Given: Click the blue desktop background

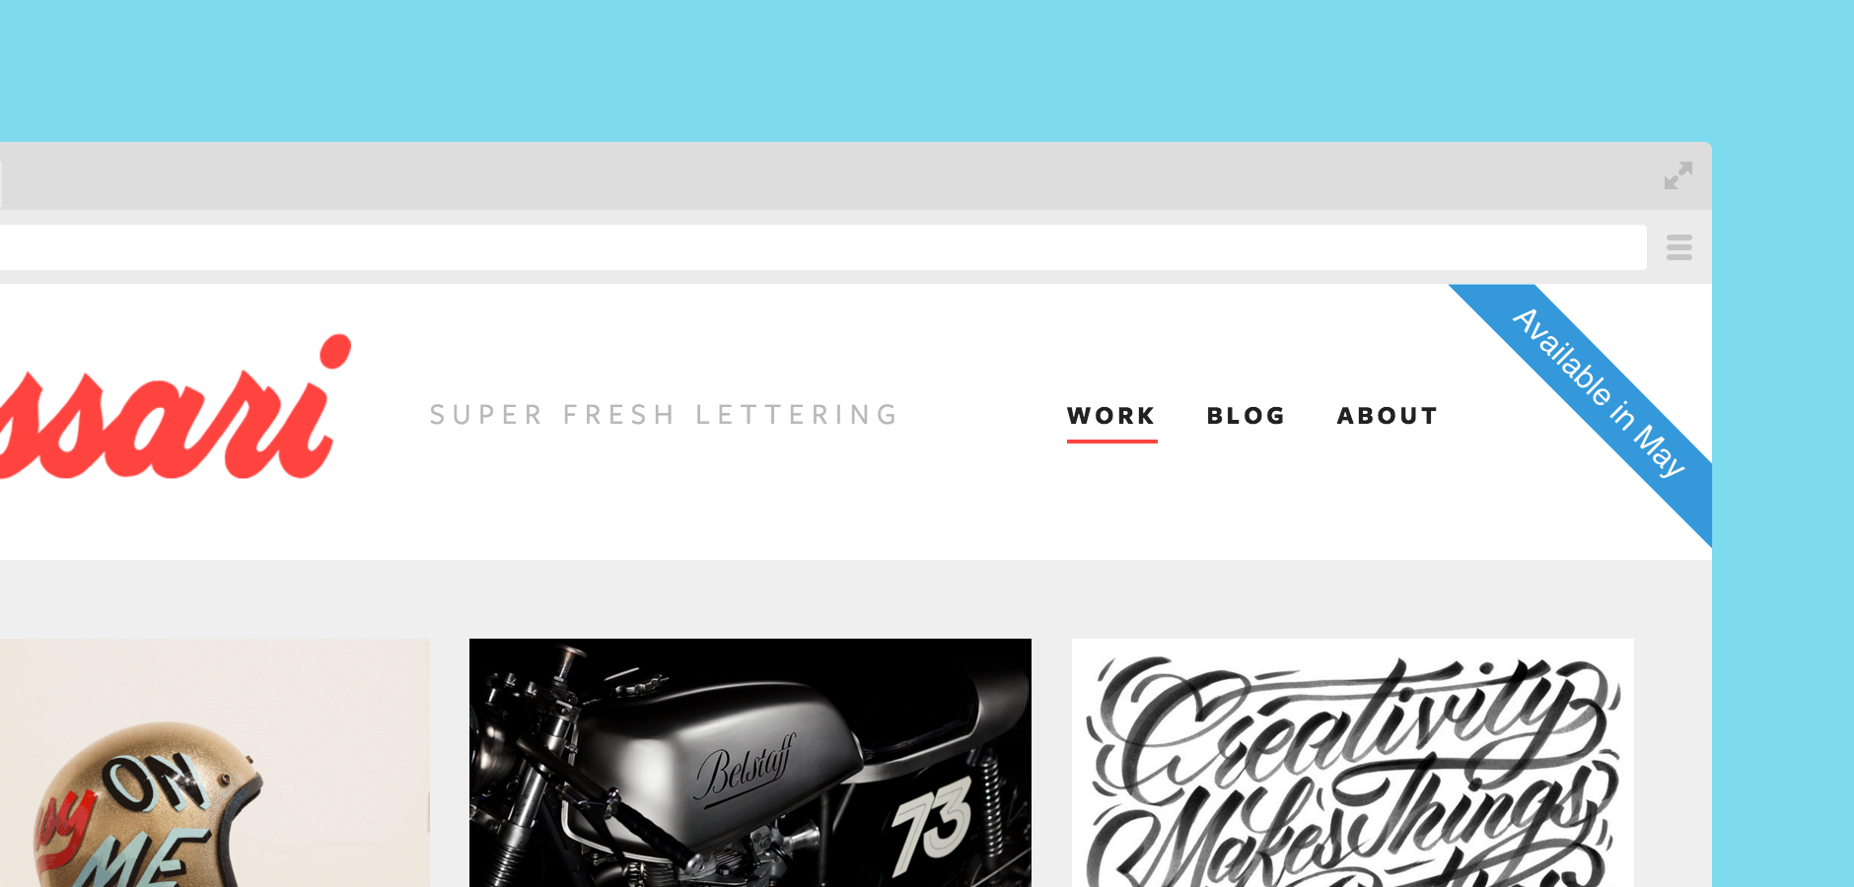Looking at the screenshot, I should [x=927, y=69].
